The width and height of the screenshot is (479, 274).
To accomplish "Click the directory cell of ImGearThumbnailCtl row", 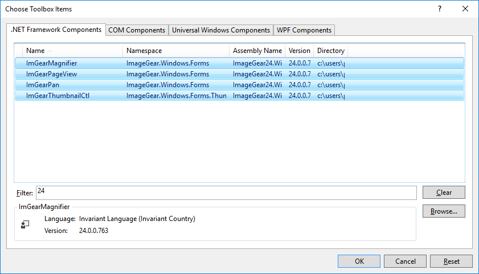I will (x=331, y=96).
